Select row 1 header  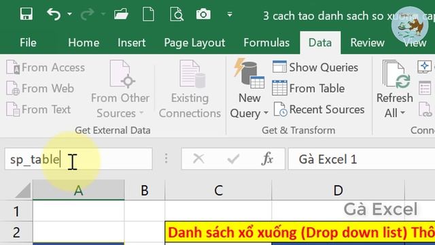coord(16,211)
